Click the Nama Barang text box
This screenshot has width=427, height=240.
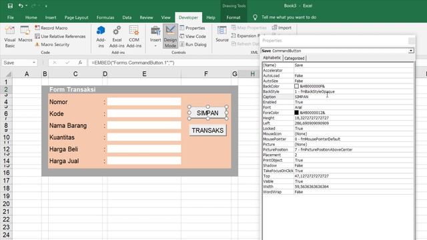click(144, 125)
